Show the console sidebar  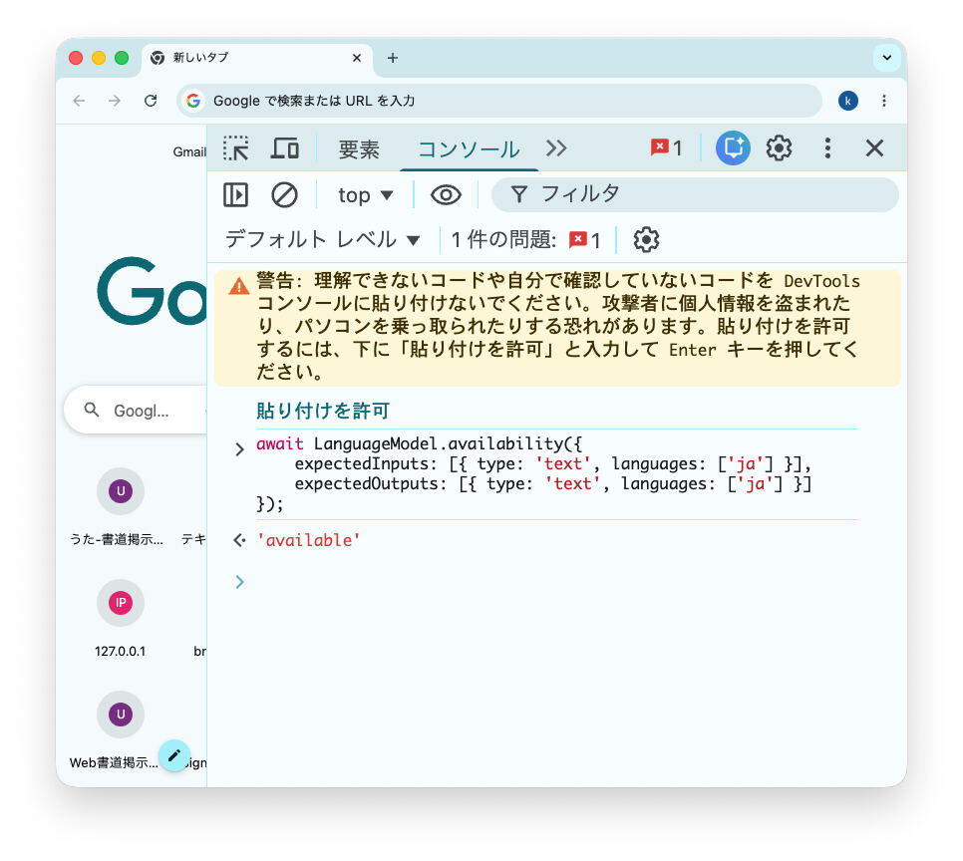[x=236, y=195]
